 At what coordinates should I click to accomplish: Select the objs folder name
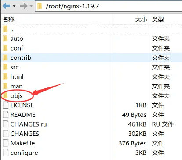(x=16, y=96)
